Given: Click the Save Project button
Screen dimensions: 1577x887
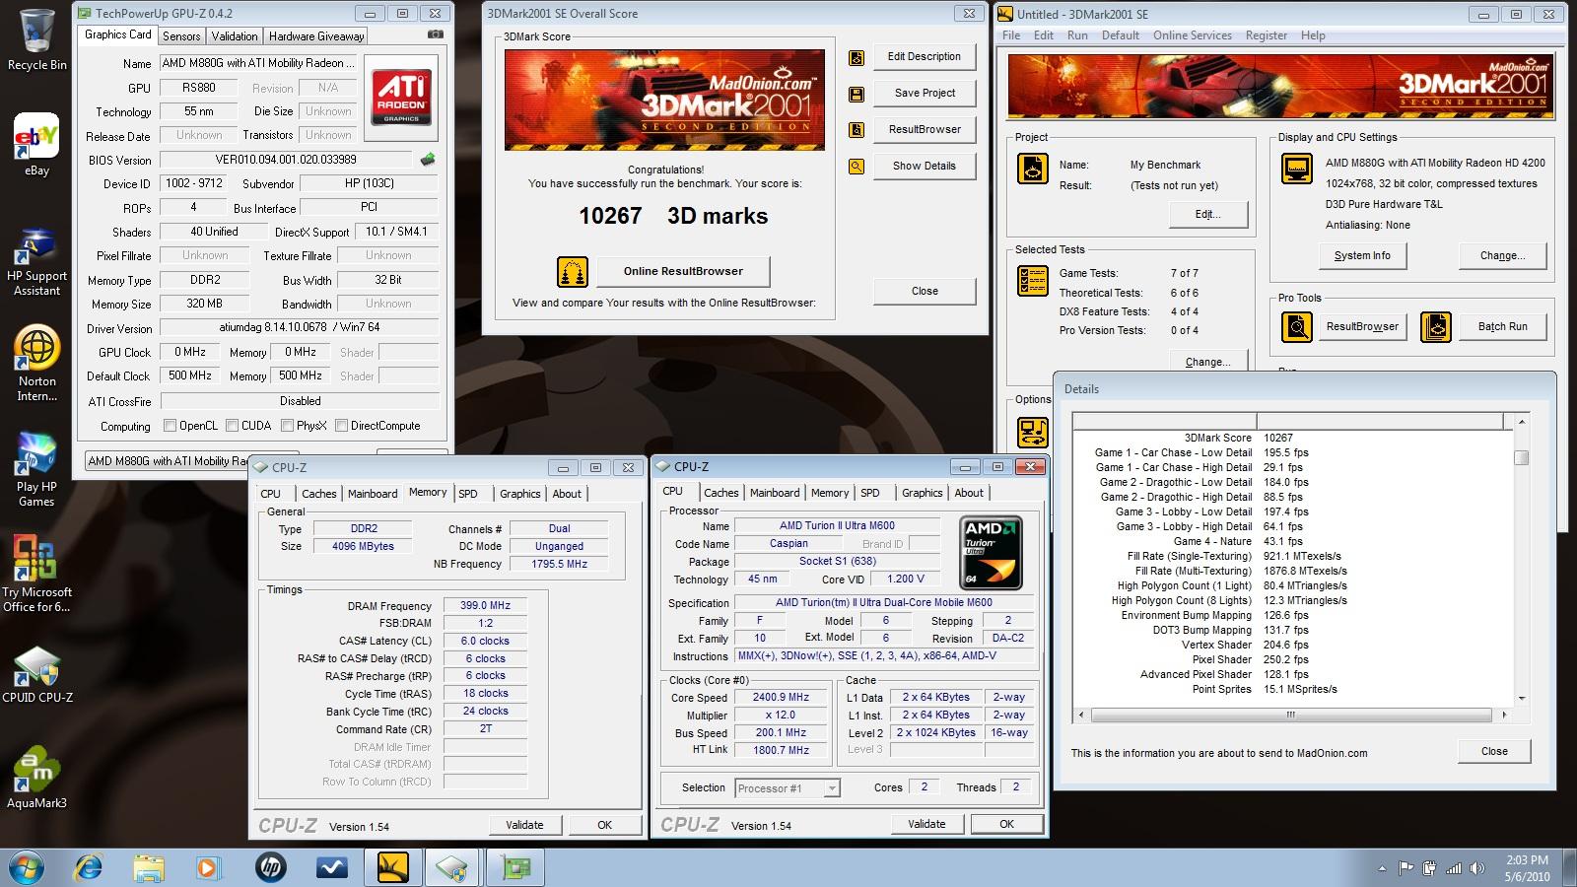Looking at the screenshot, I should (925, 93).
